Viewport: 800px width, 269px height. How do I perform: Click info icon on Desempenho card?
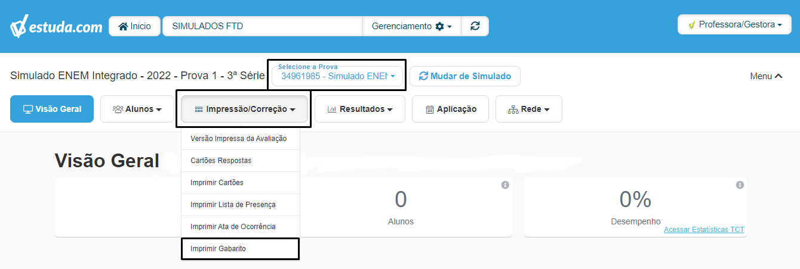coord(740,185)
